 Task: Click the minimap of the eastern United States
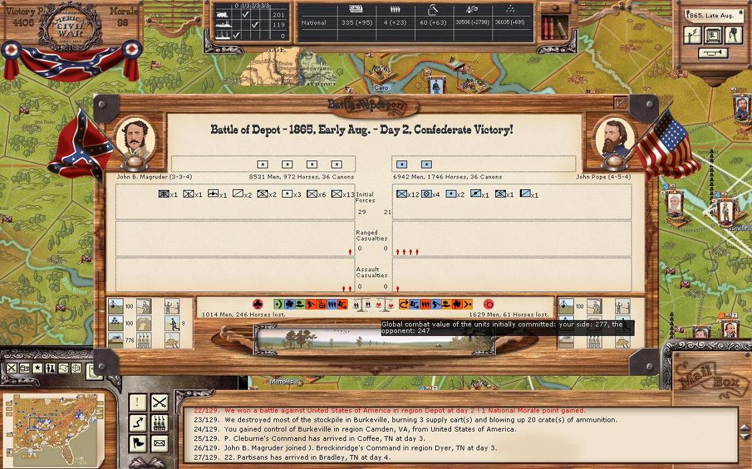click(53, 430)
